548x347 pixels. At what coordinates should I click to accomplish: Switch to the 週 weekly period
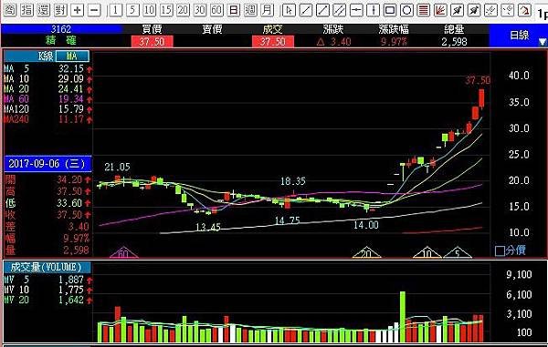point(250,10)
